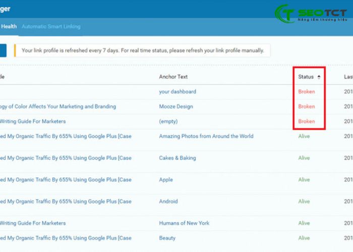Click the Alive status for 'Beauty'
This screenshot has width=353, height=252.
point(304,238)
